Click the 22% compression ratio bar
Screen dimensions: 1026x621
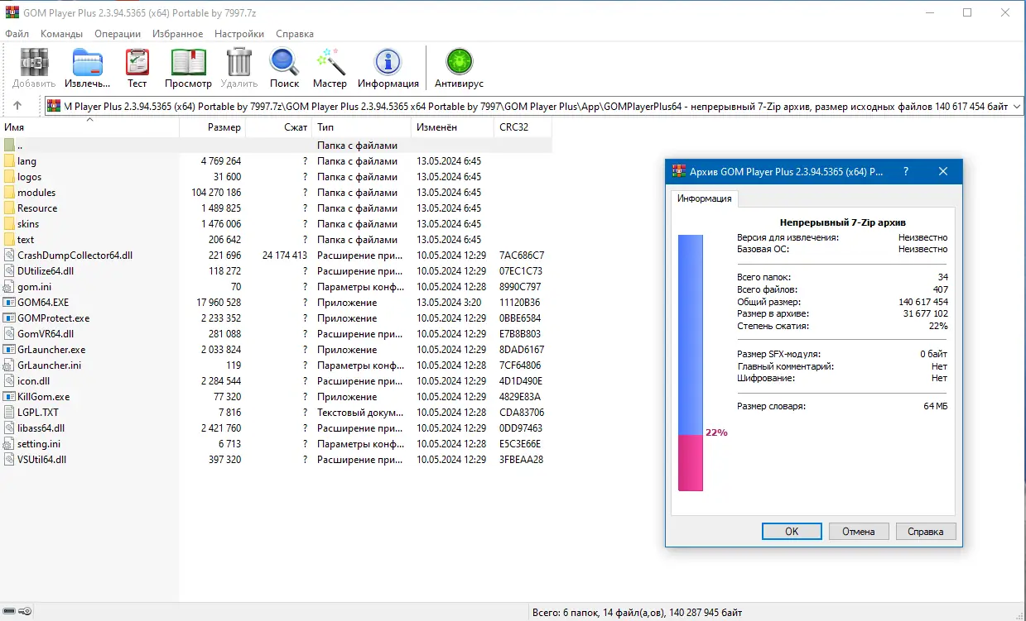click(691, 362)
